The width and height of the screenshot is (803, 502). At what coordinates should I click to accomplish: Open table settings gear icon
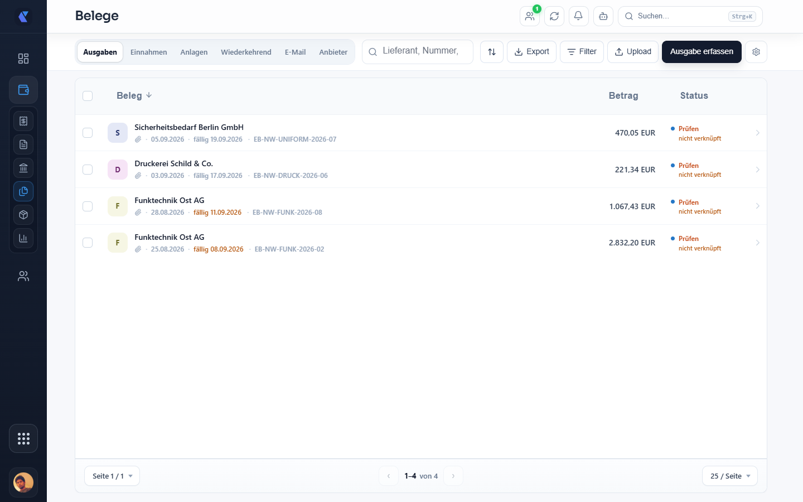pyautogui.click(x=756, y=52)
